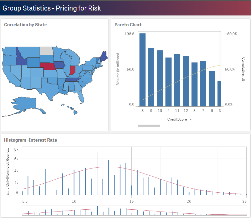Click the tallest histogram bar near 12
The image size is (251, 218).
tap(97, 173)
